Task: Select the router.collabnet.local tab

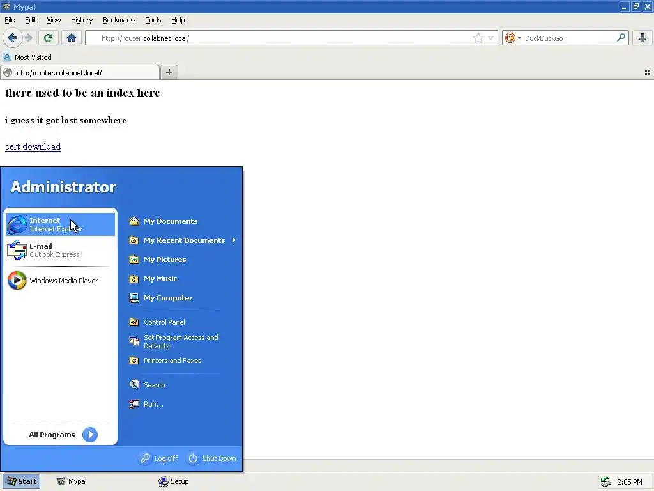Action: pyautogui.click(x=80, y=72)
